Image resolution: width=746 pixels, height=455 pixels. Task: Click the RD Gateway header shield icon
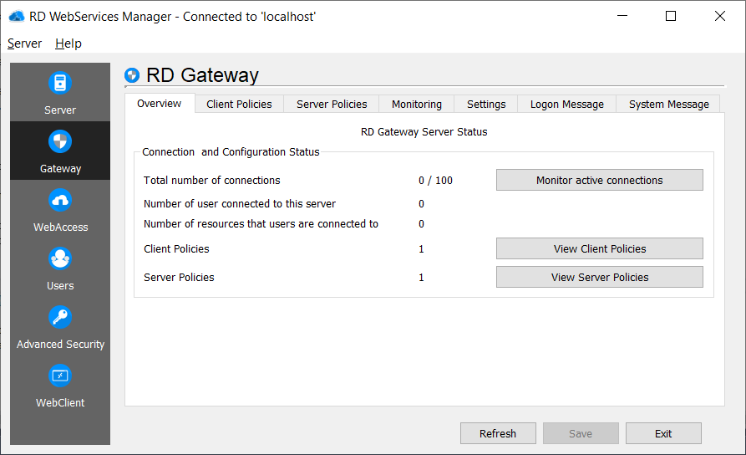tap(132, 76)
